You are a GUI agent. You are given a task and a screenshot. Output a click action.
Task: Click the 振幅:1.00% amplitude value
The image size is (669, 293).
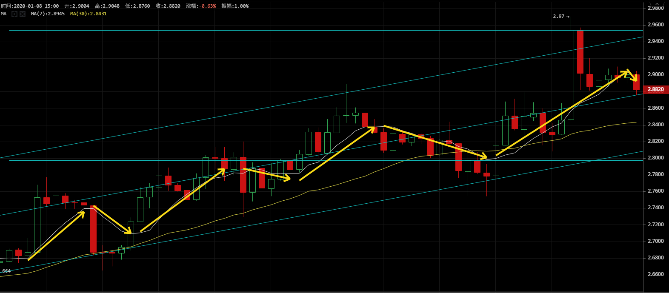coord(235,6)
